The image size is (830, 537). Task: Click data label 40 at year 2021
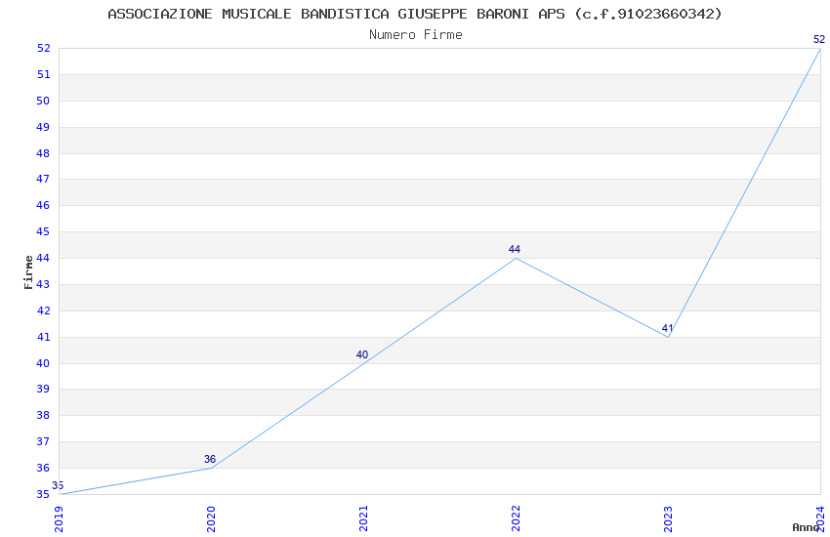[x=362, y=354]
